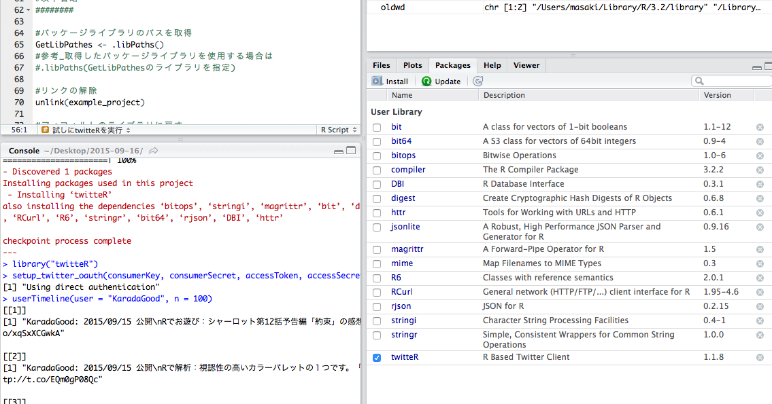The width and height of the screenshot is (772, 404).
Task: Remove the rjson package icon
Action: click(760, 307)
